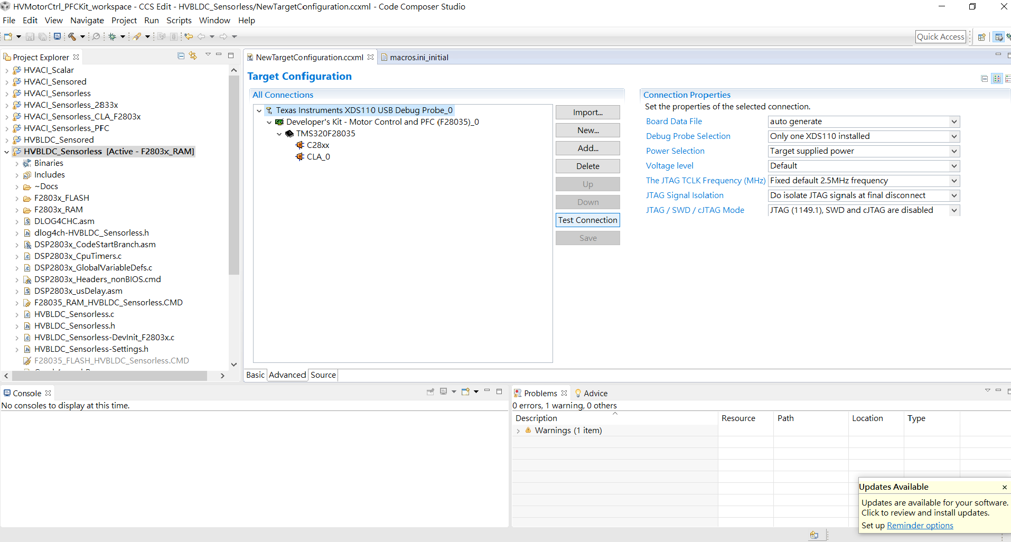This screenshot has width=1011, height=542.
Task: Click the Open Console icon
Action: (465, 391)
